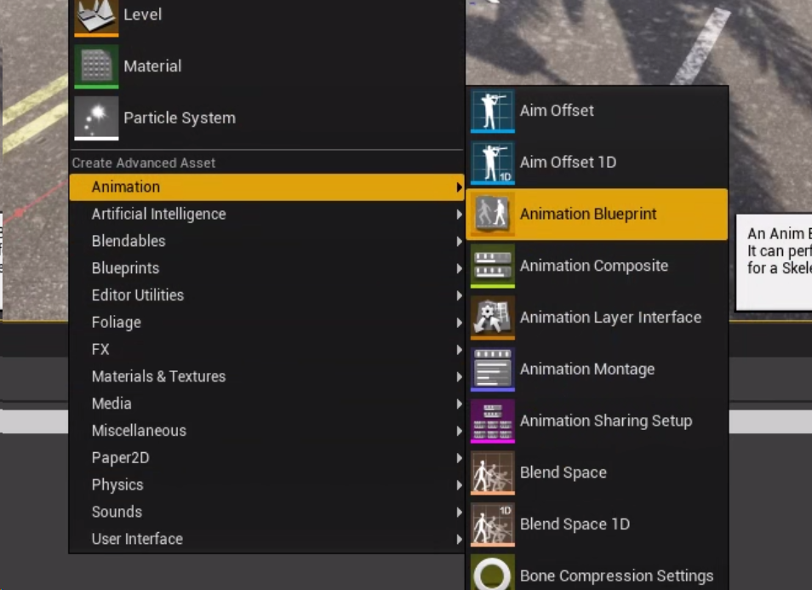The image size is (812, 590).
Task: Click the Animation Composite icon
Action: pos(493,266)
